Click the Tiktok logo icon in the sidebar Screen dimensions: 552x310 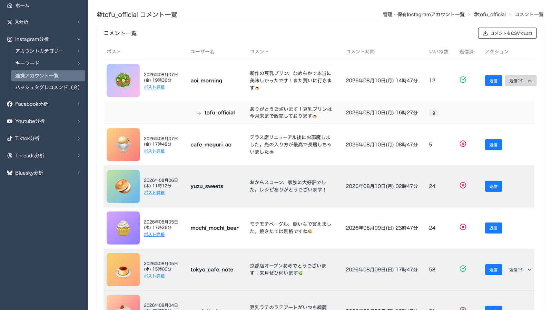coord(10,138)
